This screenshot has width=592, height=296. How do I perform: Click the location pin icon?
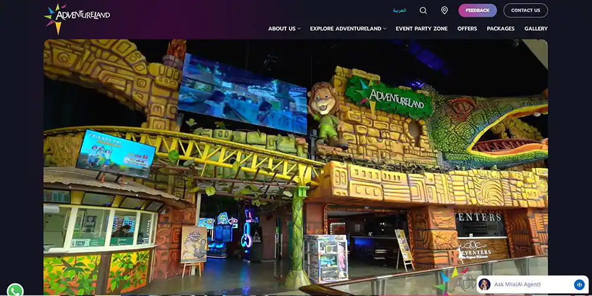(x=444, y=11)
